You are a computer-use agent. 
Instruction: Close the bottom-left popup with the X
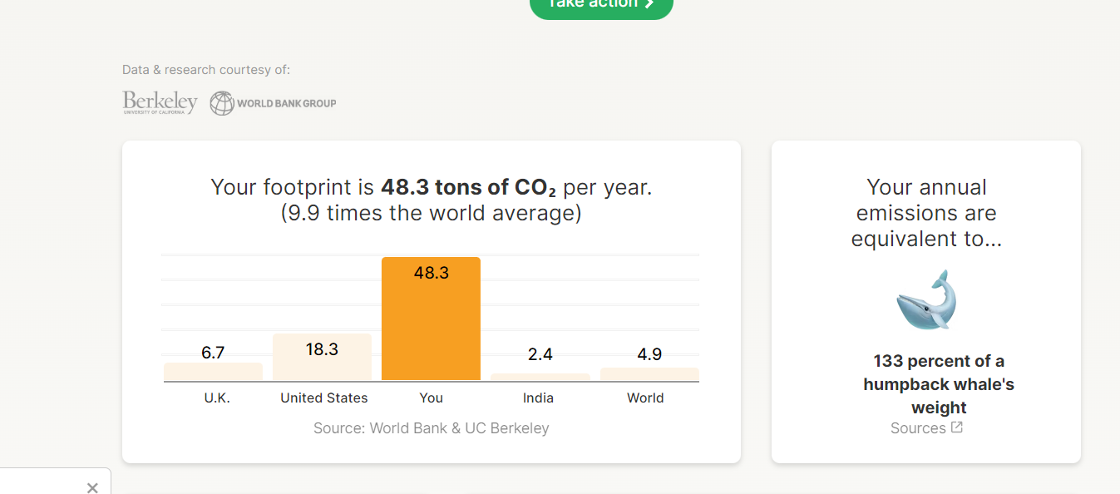(x=92, y=487)
